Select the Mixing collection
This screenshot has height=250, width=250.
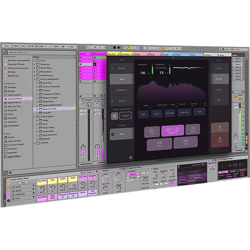click(9, 72)
